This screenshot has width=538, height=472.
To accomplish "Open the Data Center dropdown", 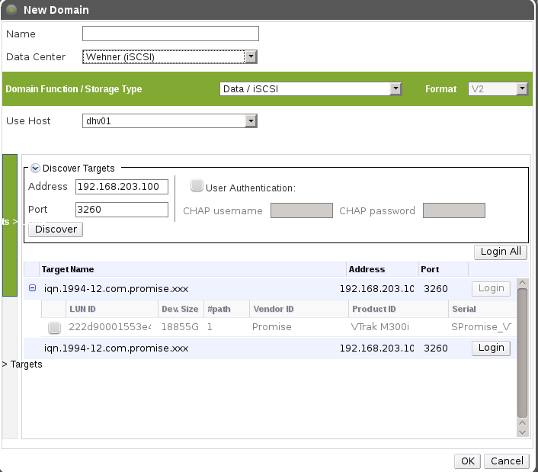I will tap(250, 56).
